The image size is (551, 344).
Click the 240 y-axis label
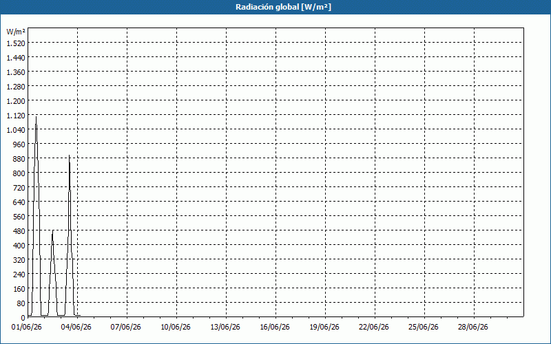[19, 274]
